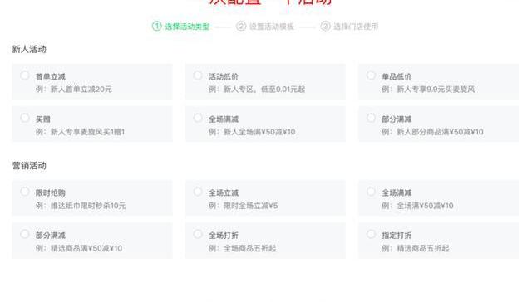Select the 限时抢购 marketing activity
532x302 pixels.
click(25, 192)
